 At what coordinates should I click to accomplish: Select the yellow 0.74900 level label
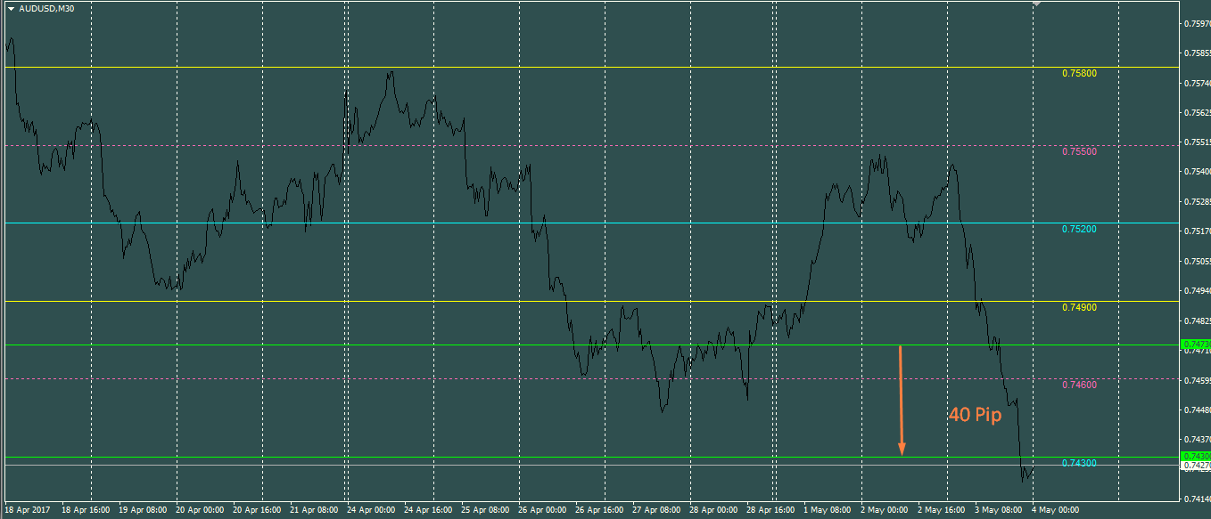1079,307
